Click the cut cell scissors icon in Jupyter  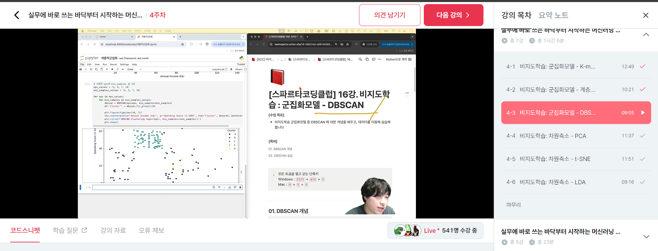click(x=91, y=69)
